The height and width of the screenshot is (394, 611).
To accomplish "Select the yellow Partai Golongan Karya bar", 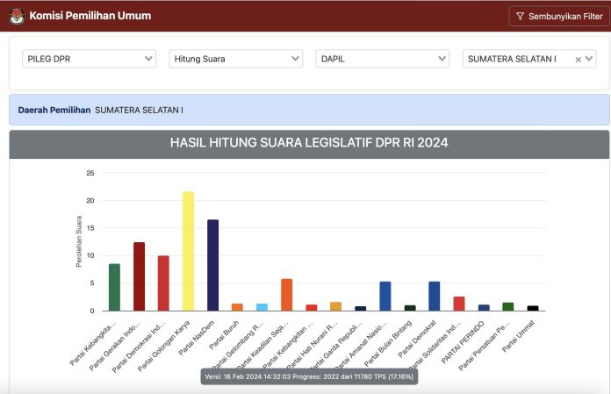I will [188, 251].
